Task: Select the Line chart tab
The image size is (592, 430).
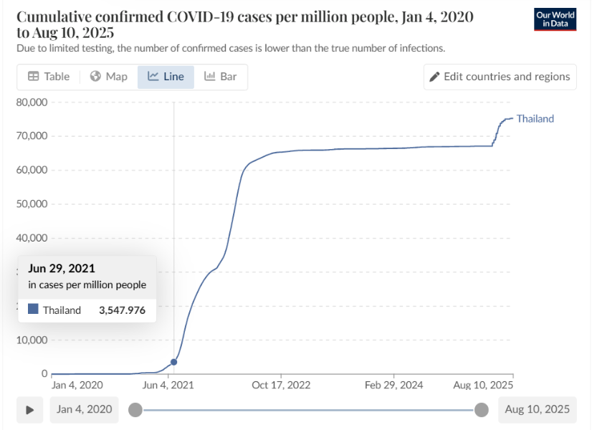Action: (x=166, y=77)
